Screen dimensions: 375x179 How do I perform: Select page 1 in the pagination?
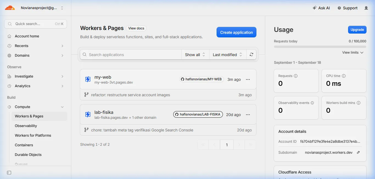(227, 145)
